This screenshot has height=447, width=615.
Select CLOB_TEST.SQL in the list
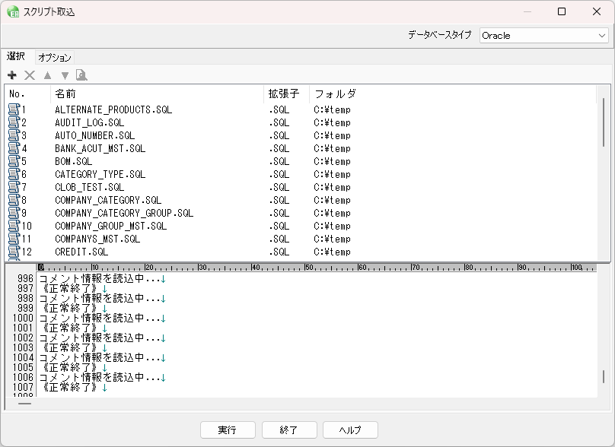pos(89,187)
